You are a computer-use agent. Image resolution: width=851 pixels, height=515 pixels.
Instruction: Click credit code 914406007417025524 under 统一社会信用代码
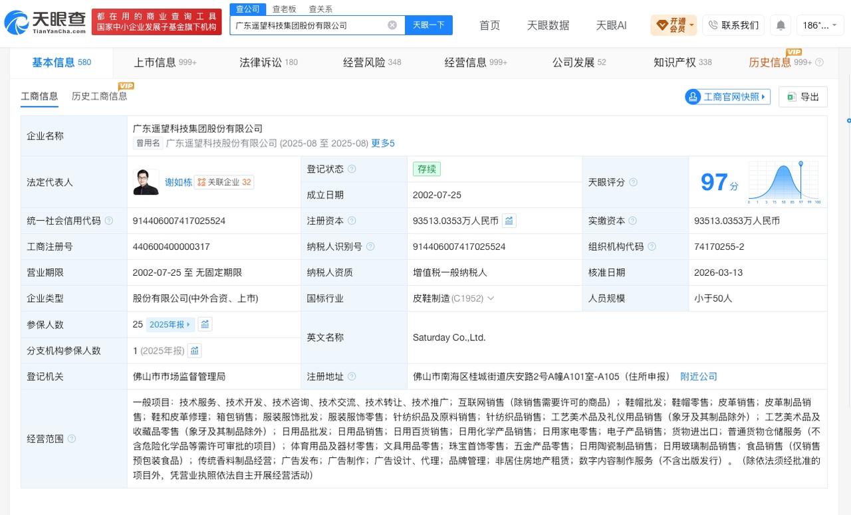coord(180,221)
